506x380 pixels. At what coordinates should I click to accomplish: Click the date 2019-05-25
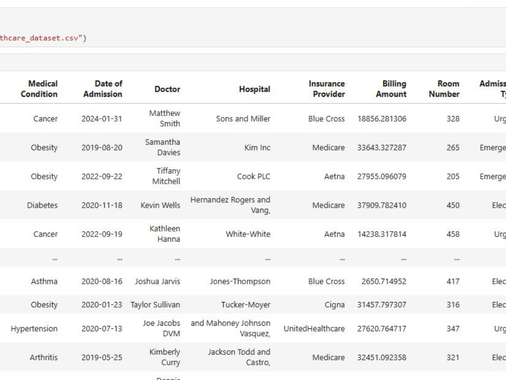pyautogui.click(x=102, y=357)
